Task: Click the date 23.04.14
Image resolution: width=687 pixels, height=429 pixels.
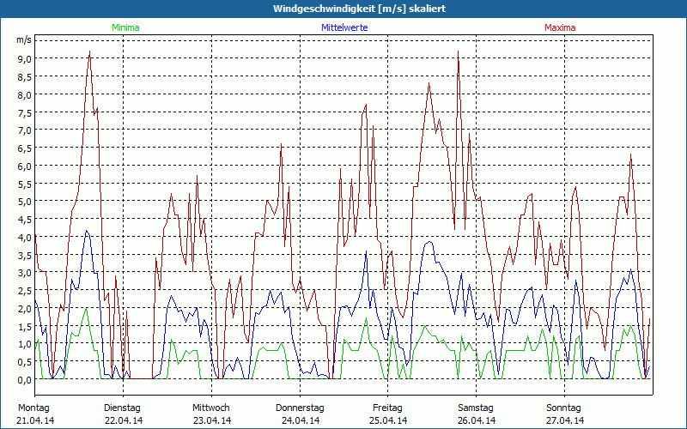Action: tap(212, 420)
